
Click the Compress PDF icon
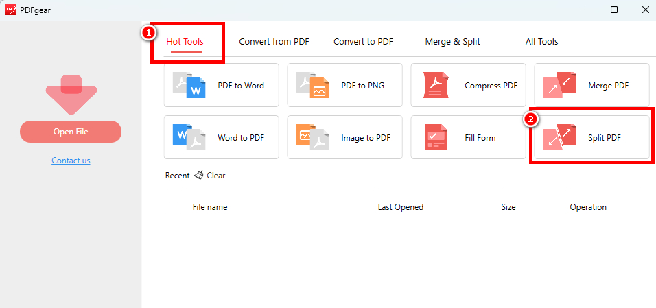click(436, 85)
